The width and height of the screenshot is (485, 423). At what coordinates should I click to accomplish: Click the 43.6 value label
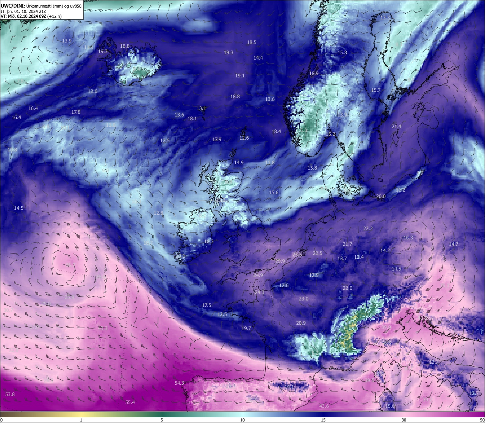324,406
